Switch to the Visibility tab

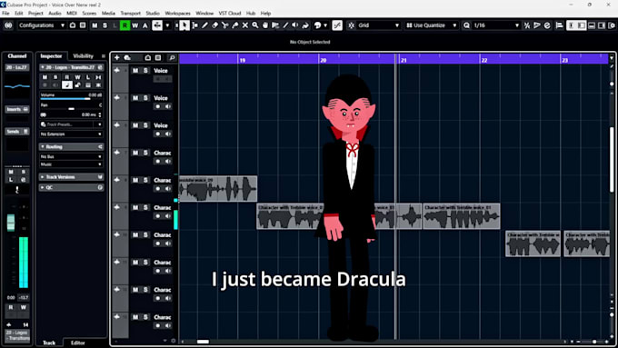click(84, 56)
